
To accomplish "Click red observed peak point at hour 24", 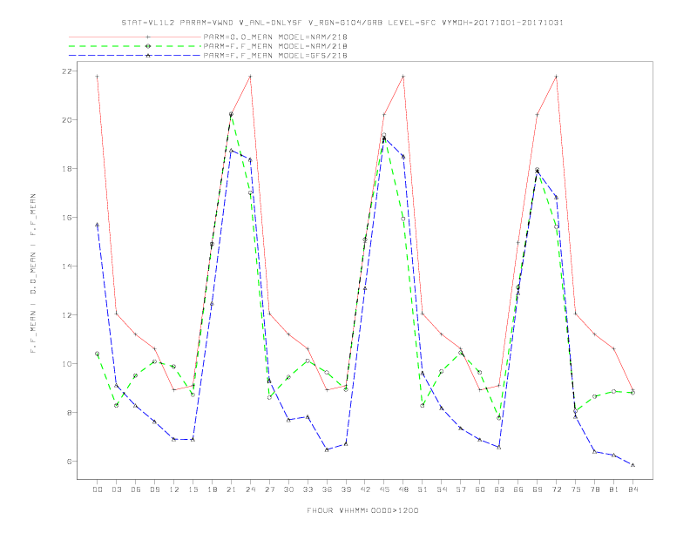I will pos(250,77).
